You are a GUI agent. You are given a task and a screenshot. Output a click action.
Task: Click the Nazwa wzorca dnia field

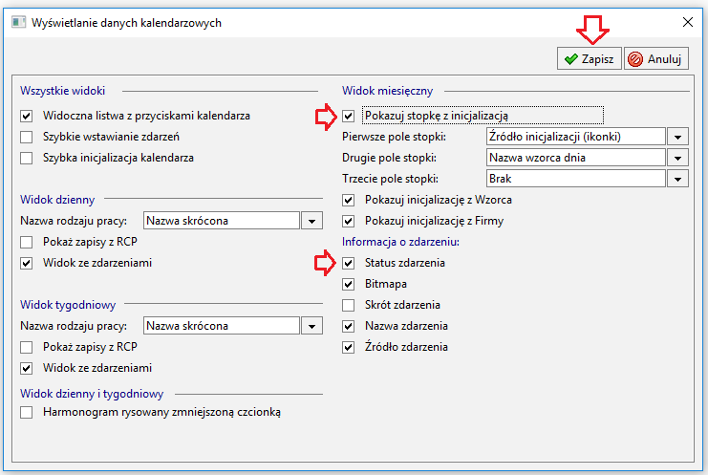click(x=576, y=158)
